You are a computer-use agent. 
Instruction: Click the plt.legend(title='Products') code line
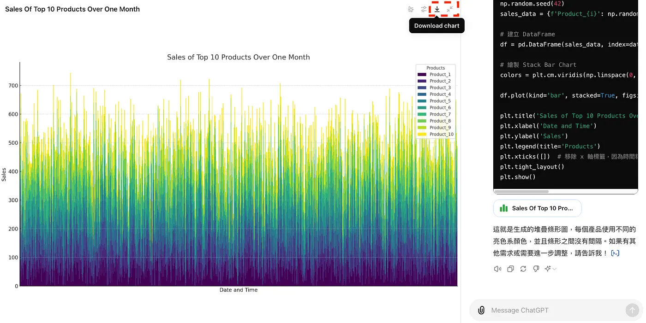click(x=550, y=146)
